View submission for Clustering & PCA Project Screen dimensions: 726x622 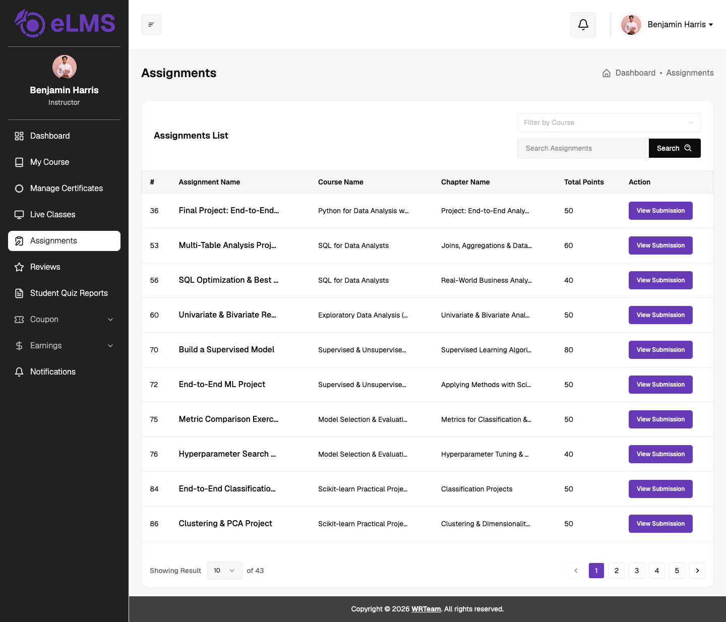(x=660, y=524)
